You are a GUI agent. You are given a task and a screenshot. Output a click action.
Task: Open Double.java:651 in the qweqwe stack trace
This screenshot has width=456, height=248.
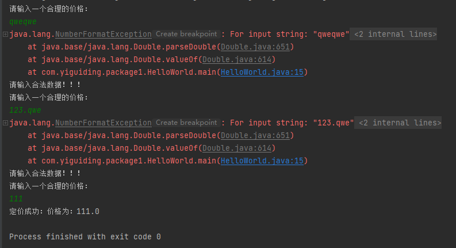pos(255,47)
